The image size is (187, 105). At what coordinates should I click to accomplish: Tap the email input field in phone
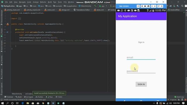141,57
